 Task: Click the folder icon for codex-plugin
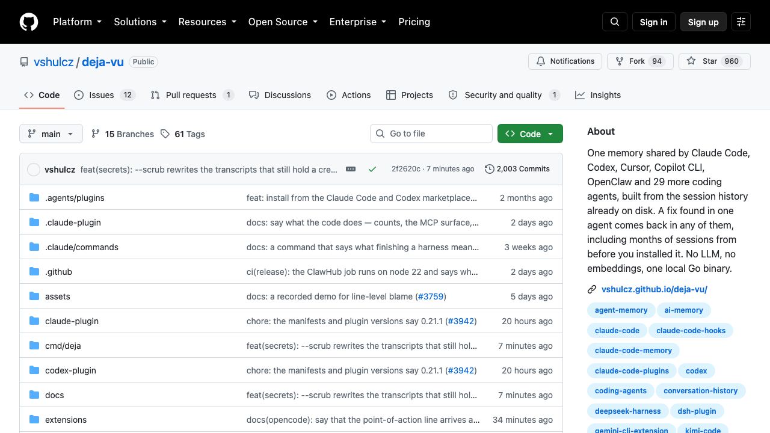(34, 370)
